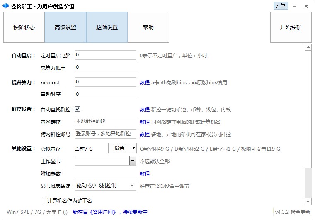Viewport: 315px width, 220px height.
Task: Click the 检查更新 link in status bar
Action: point(301,212)
